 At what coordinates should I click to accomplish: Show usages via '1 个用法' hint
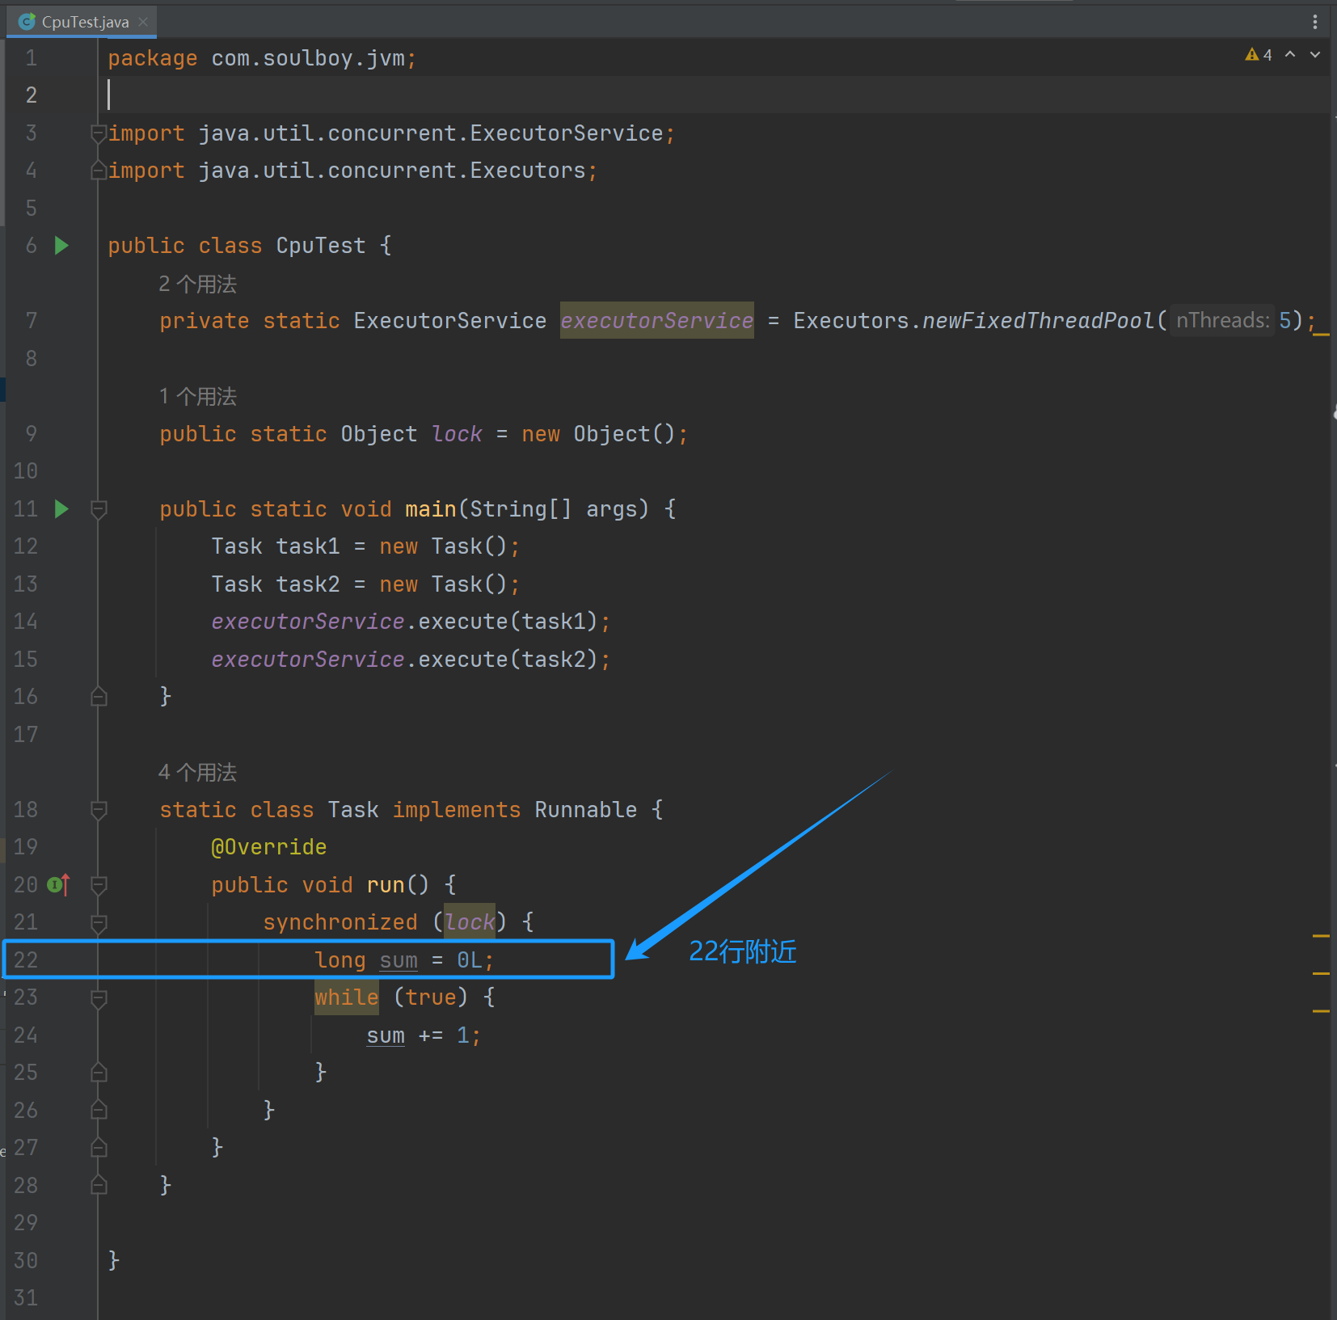tap(198, 396)
